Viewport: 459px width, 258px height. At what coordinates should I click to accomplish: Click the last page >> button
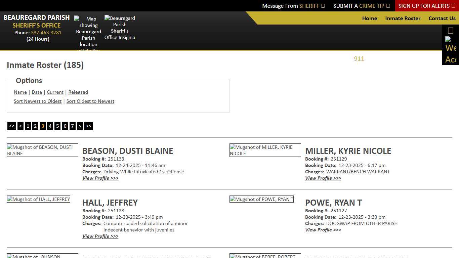click(x=88, y=126)
